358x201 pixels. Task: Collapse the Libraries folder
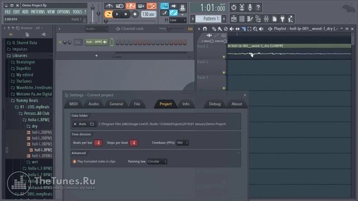coord(20,56)
